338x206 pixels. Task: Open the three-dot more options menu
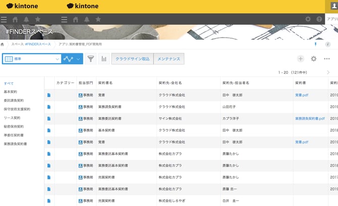[x=327, y=59]
